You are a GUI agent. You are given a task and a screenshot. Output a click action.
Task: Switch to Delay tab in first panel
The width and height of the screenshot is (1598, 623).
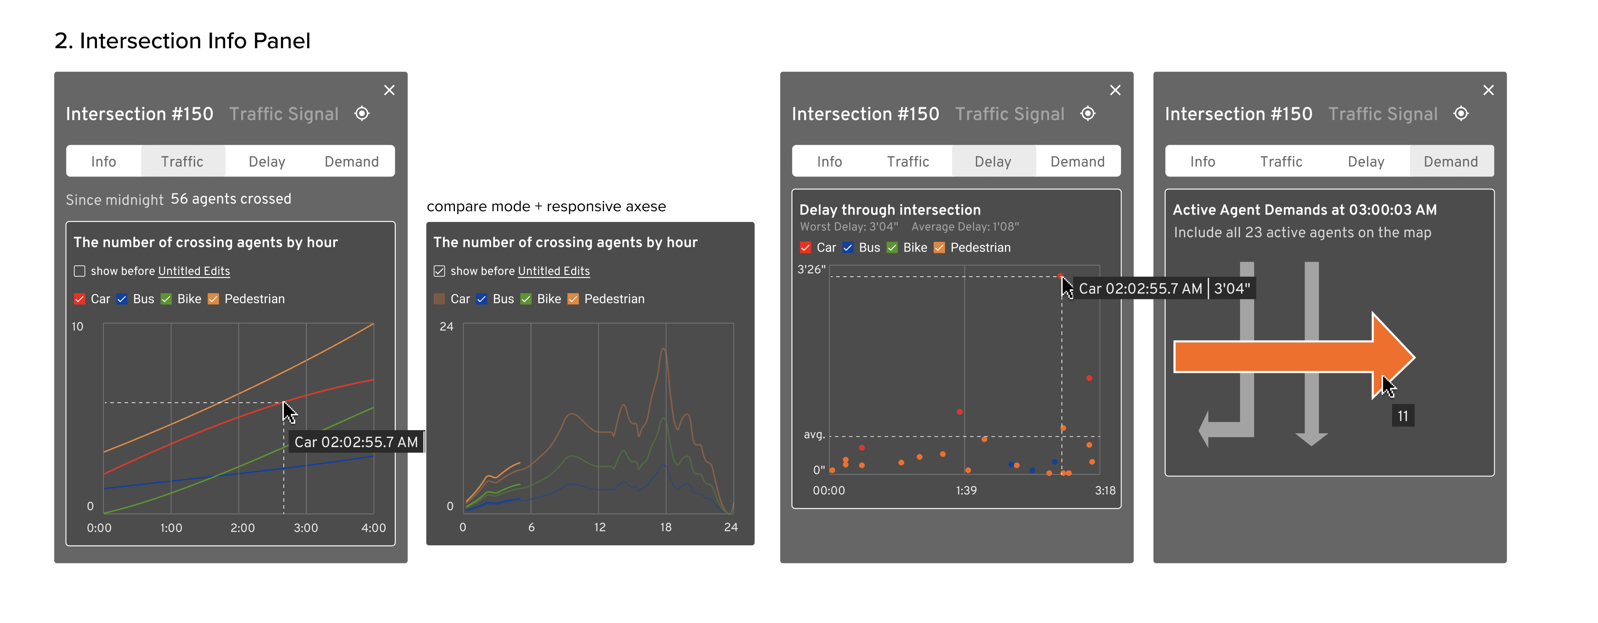click(267, 161)
